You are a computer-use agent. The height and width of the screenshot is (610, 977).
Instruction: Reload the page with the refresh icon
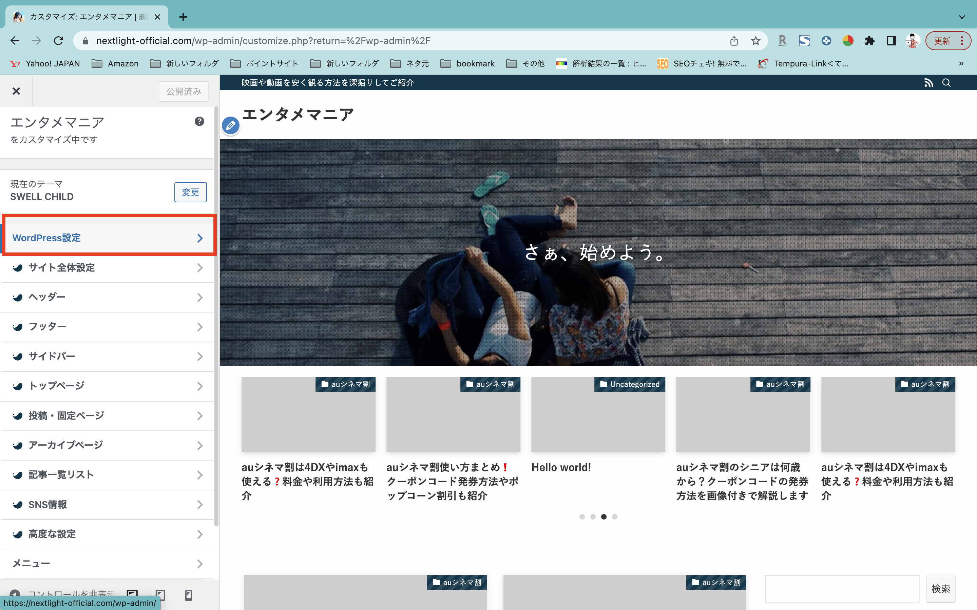coord(59,41)
